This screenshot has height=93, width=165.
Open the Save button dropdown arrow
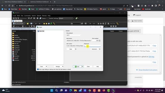tap(76, 49)
